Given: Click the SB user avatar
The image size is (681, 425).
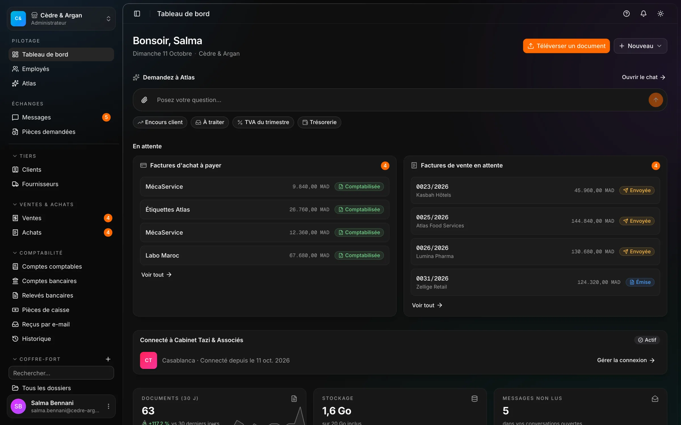Looking at the screenshot, I should click(x=18, y=406).
